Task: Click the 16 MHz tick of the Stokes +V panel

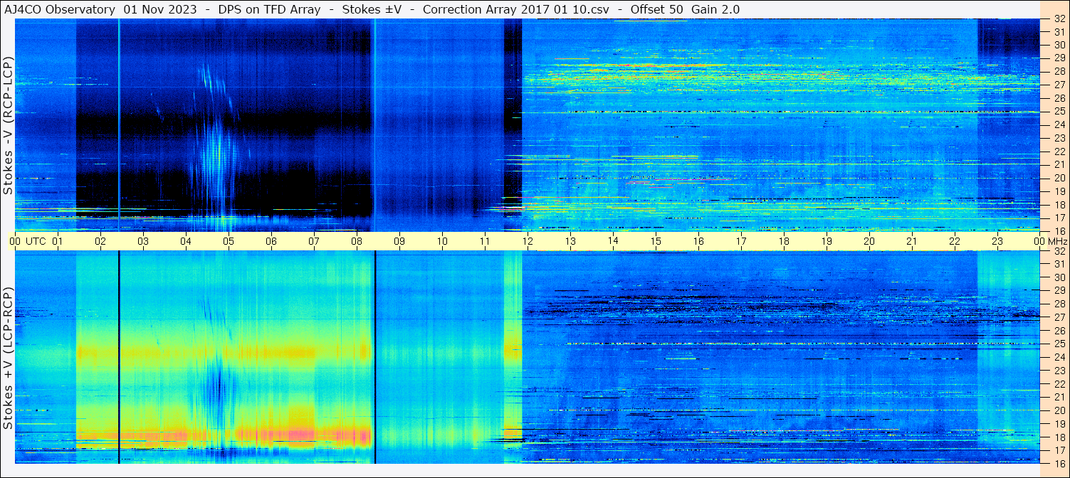Action: click(1059, 462)
